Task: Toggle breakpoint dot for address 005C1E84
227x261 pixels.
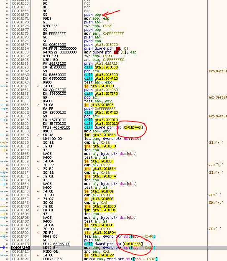Action: click(x=7, y=48)
